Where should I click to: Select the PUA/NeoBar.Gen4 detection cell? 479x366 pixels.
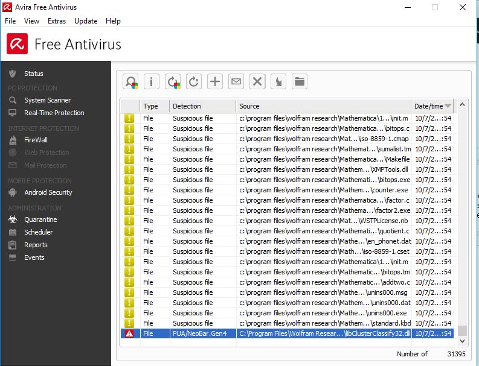[x=203, y=333]
